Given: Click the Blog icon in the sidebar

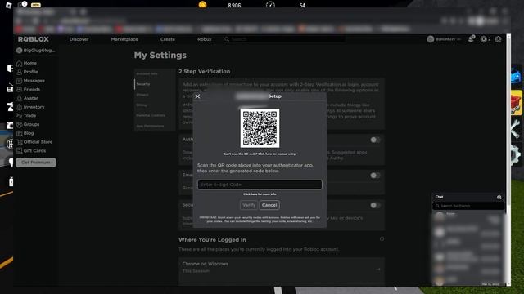Looking at the screenshot, I should (x=20, y=133).
